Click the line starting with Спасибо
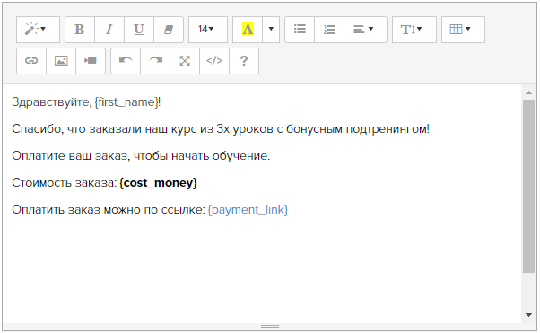This screenshot has height=333, width=540. [x=221, y=129]
